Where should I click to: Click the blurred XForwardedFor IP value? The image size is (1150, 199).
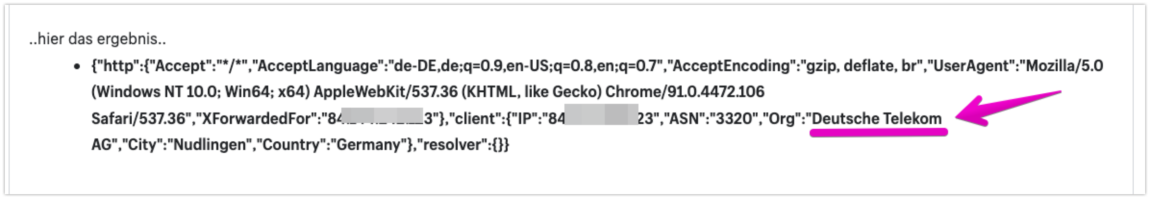point(382,118)
